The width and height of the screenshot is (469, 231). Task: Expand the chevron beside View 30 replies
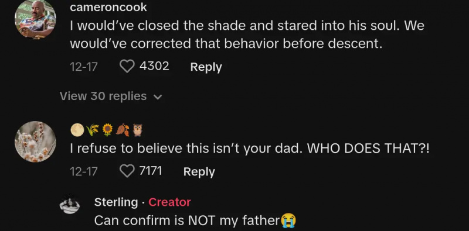(x=157, y=97)
